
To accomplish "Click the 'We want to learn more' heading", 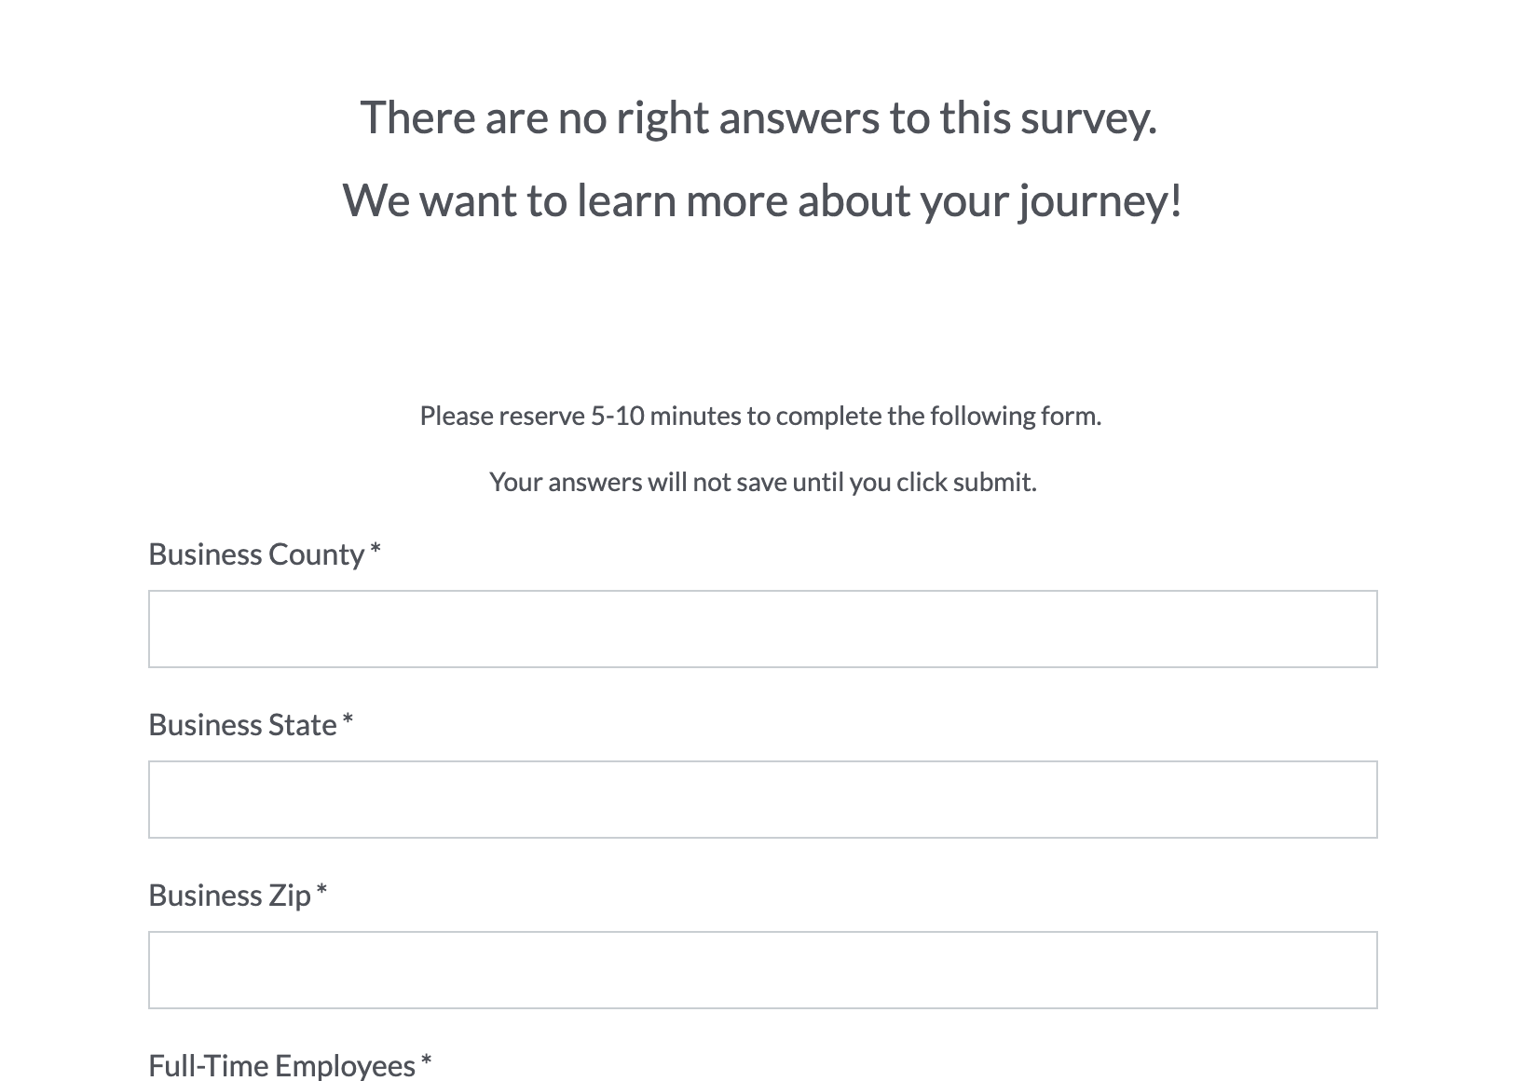I will point(762,200).
